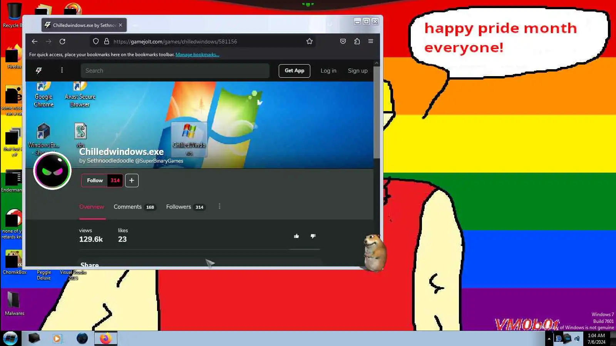This screenshot has width=616, height=346.
Task: Open the volume speaker tray icon
Action: [x=577, y=339]
